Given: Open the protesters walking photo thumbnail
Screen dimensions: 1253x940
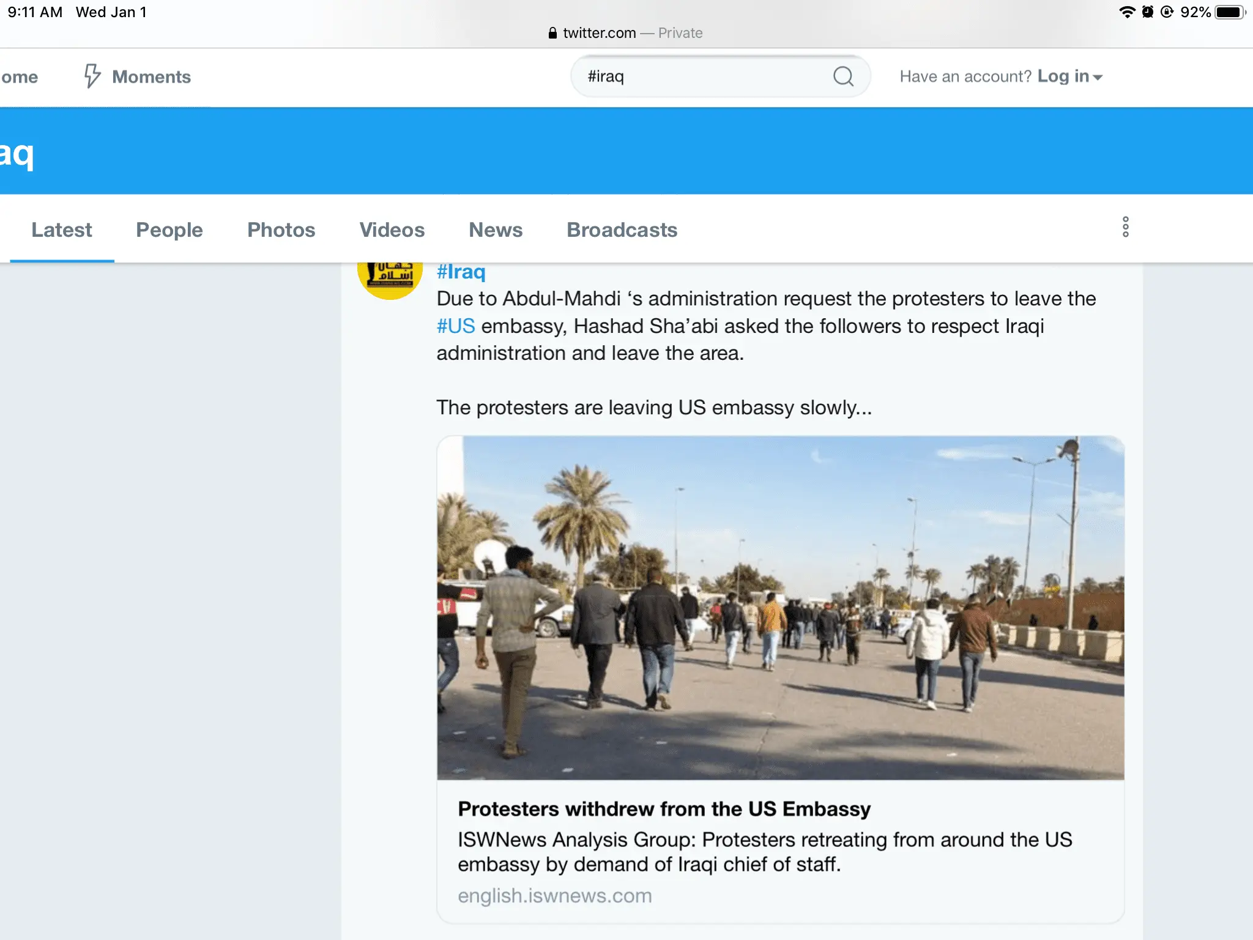Looking at the screenshot, I should point(780,607).
